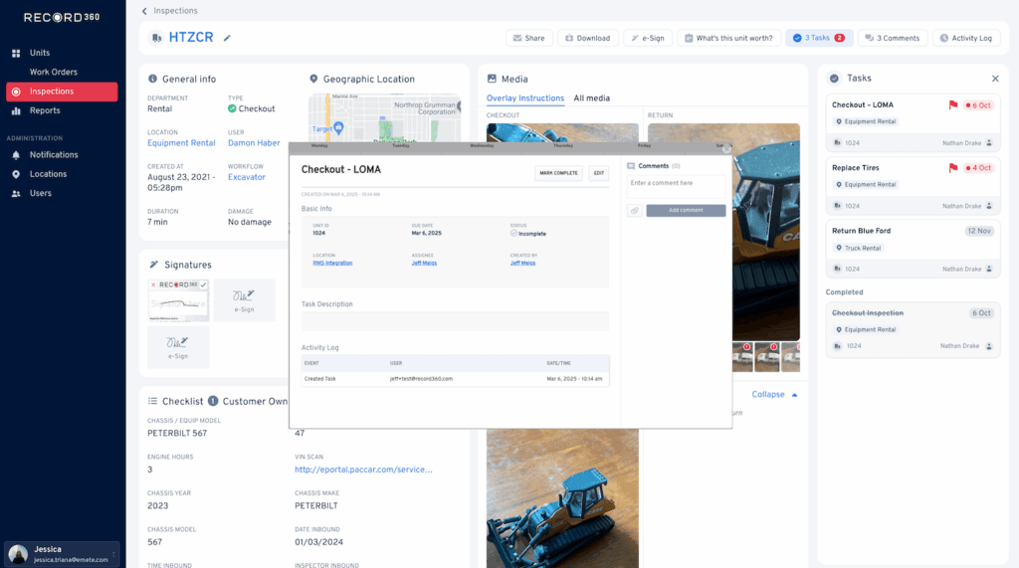This screenshot has height=568, width=1019.
Task: Click the Task Description field
Action: click(455, 321)
